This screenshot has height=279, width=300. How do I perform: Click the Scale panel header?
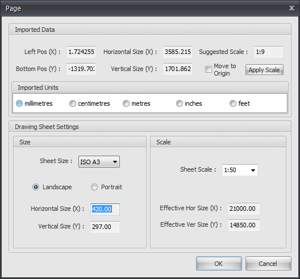click(218, 142)
